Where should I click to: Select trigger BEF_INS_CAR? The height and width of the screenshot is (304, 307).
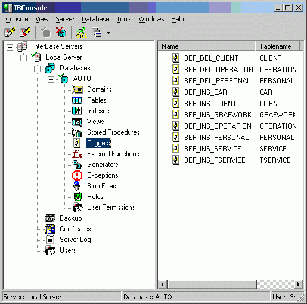pos(206,92)
